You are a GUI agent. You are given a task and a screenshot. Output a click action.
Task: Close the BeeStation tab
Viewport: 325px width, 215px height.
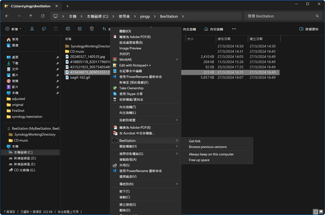pos(56,6)
